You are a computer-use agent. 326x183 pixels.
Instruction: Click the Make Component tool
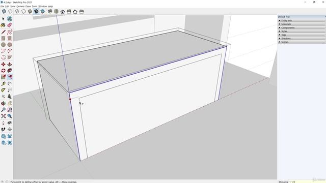(10, 19)
